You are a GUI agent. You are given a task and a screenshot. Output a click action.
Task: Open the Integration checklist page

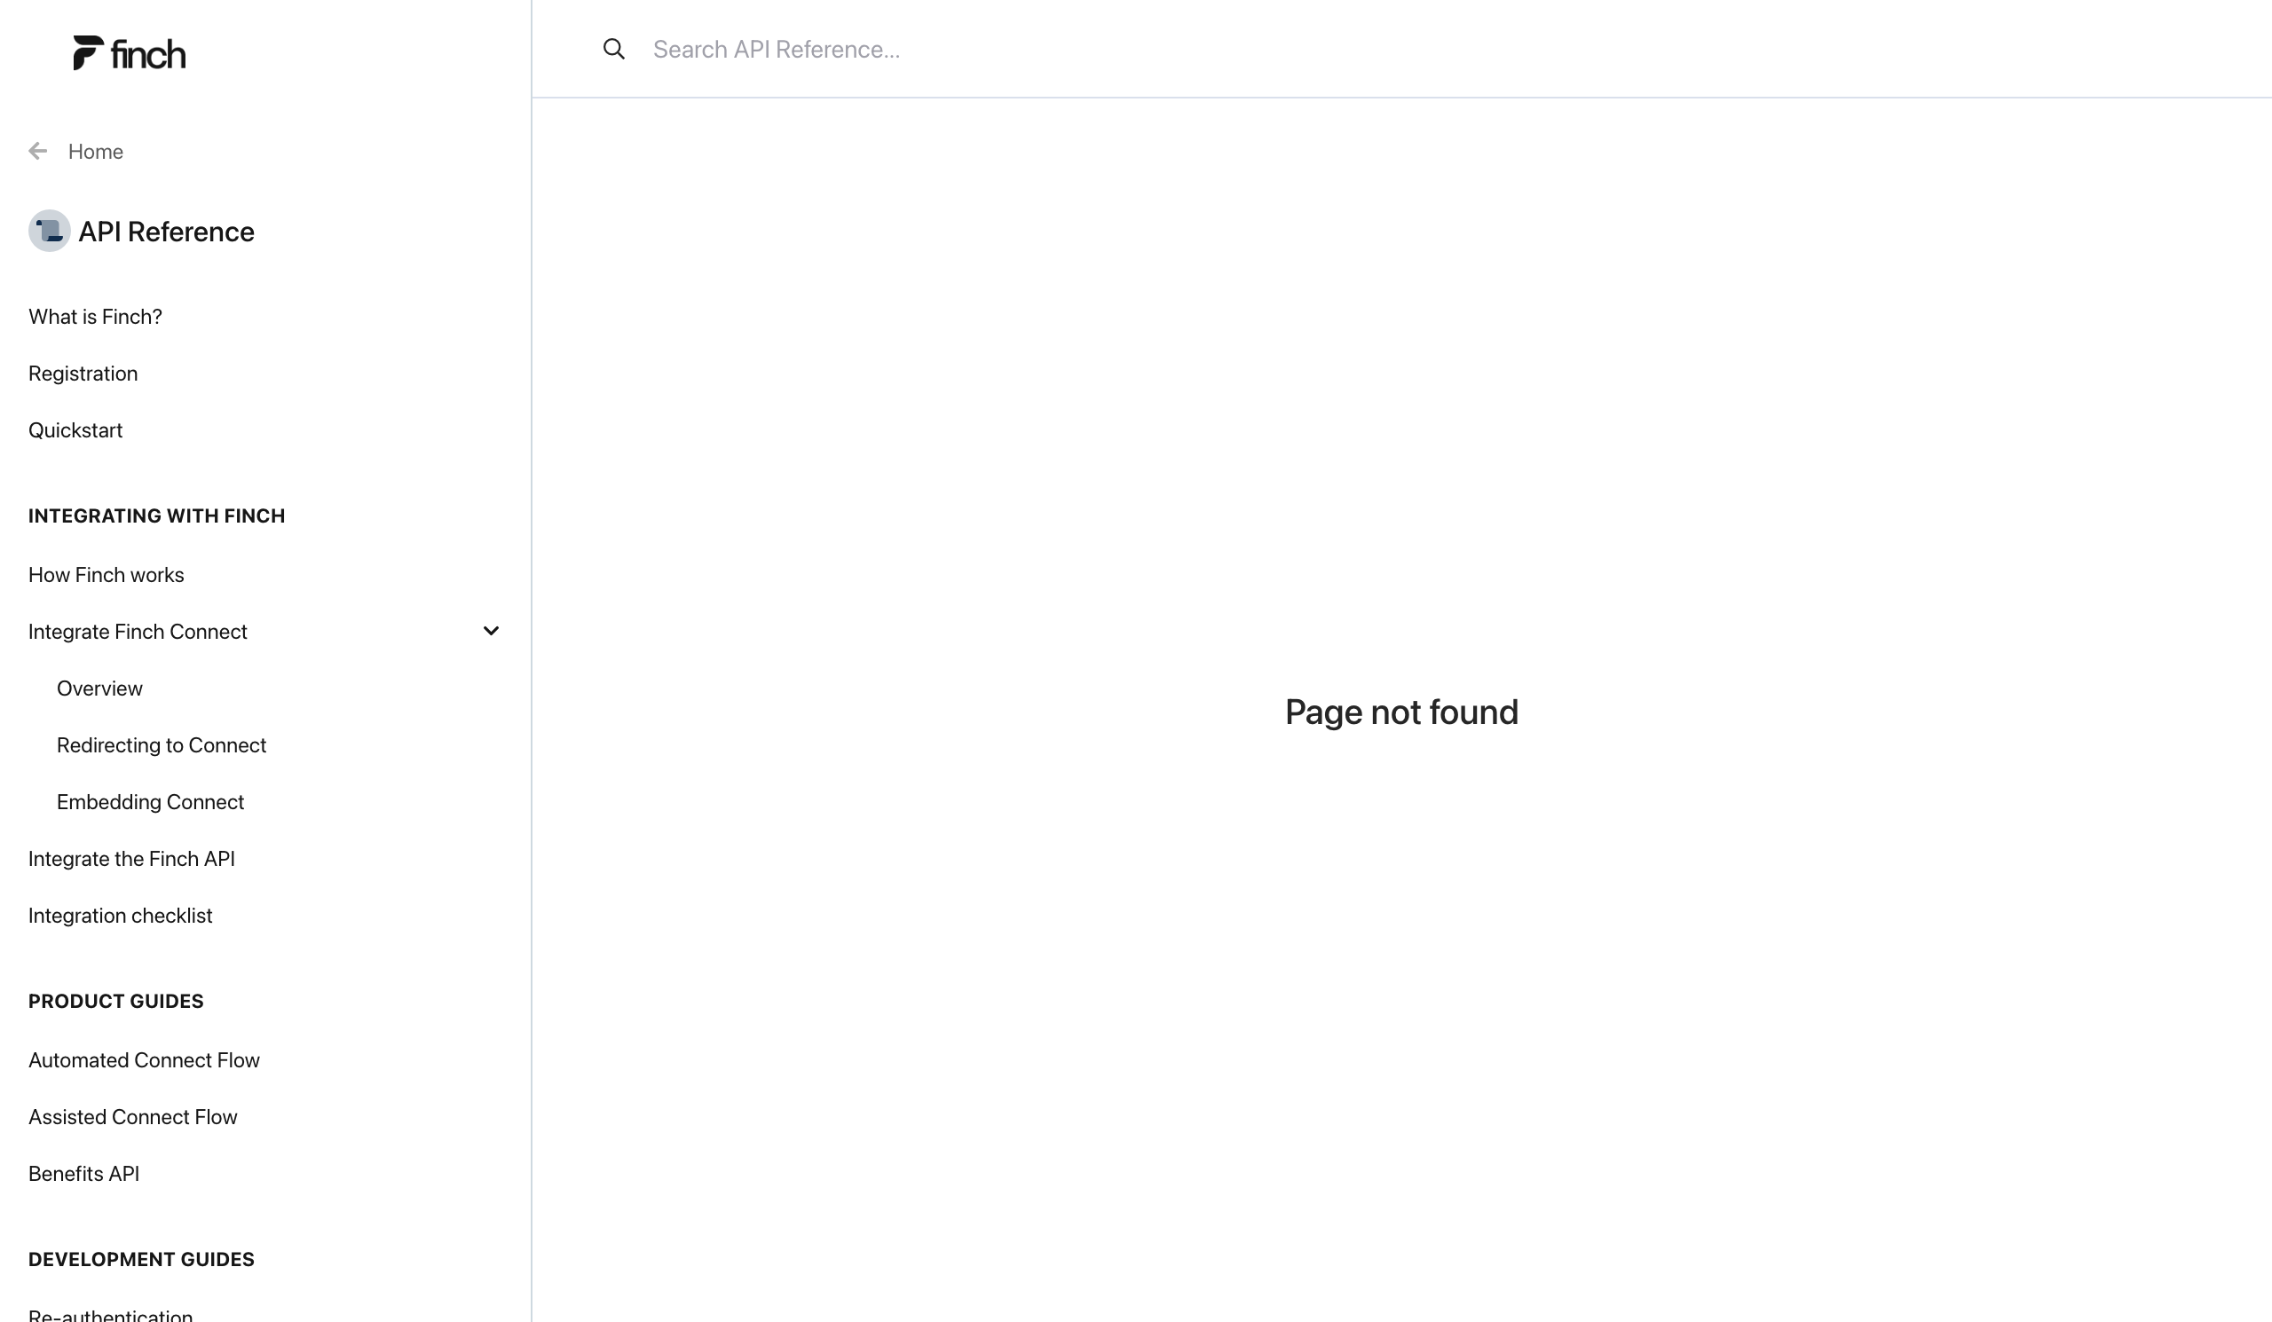point(120,916)
